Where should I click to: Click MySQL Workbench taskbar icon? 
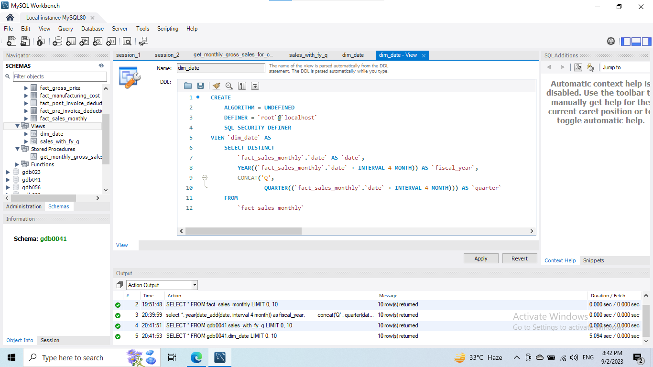pos(220,357)
